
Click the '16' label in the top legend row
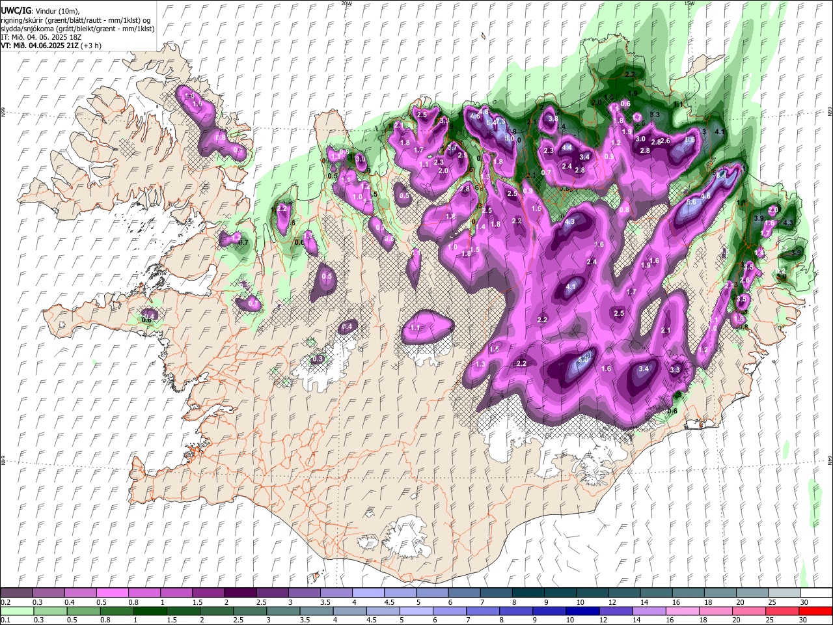pos(676,602)
